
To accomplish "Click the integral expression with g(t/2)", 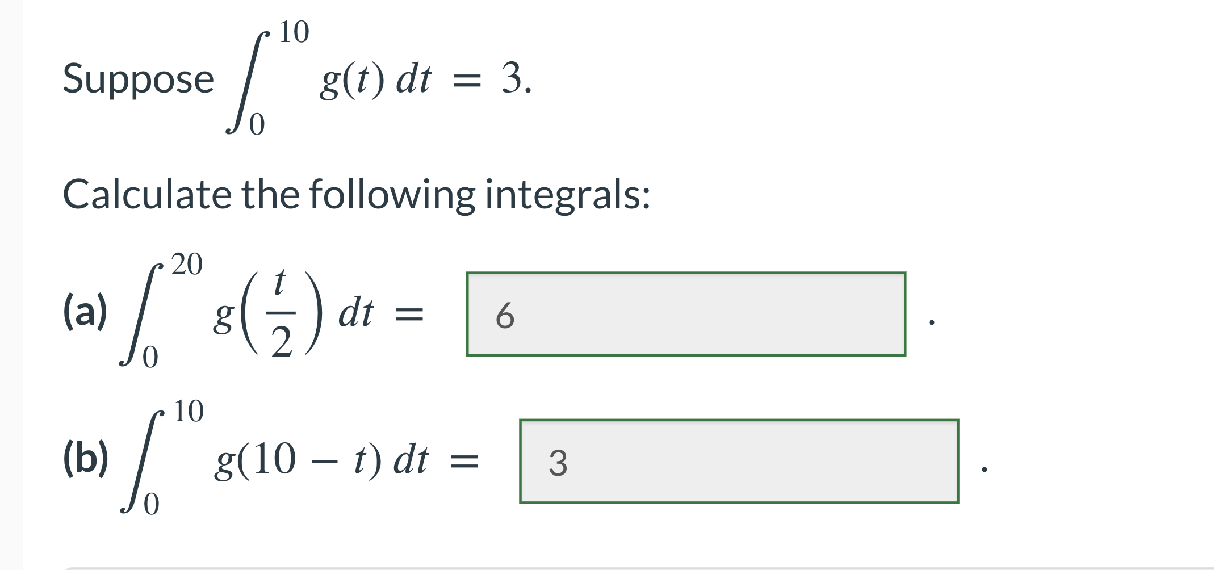I will (x=256, y=312).
